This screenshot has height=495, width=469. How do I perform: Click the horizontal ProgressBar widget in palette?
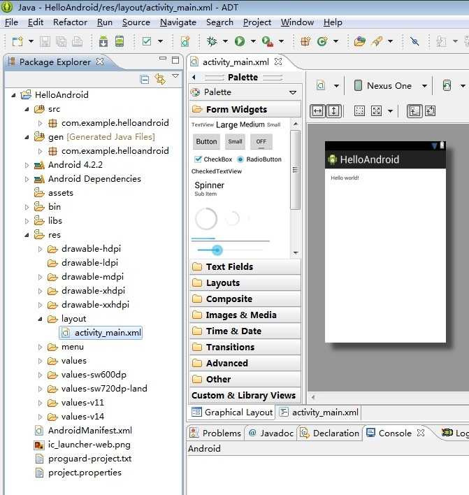click(x=231, y=240)
